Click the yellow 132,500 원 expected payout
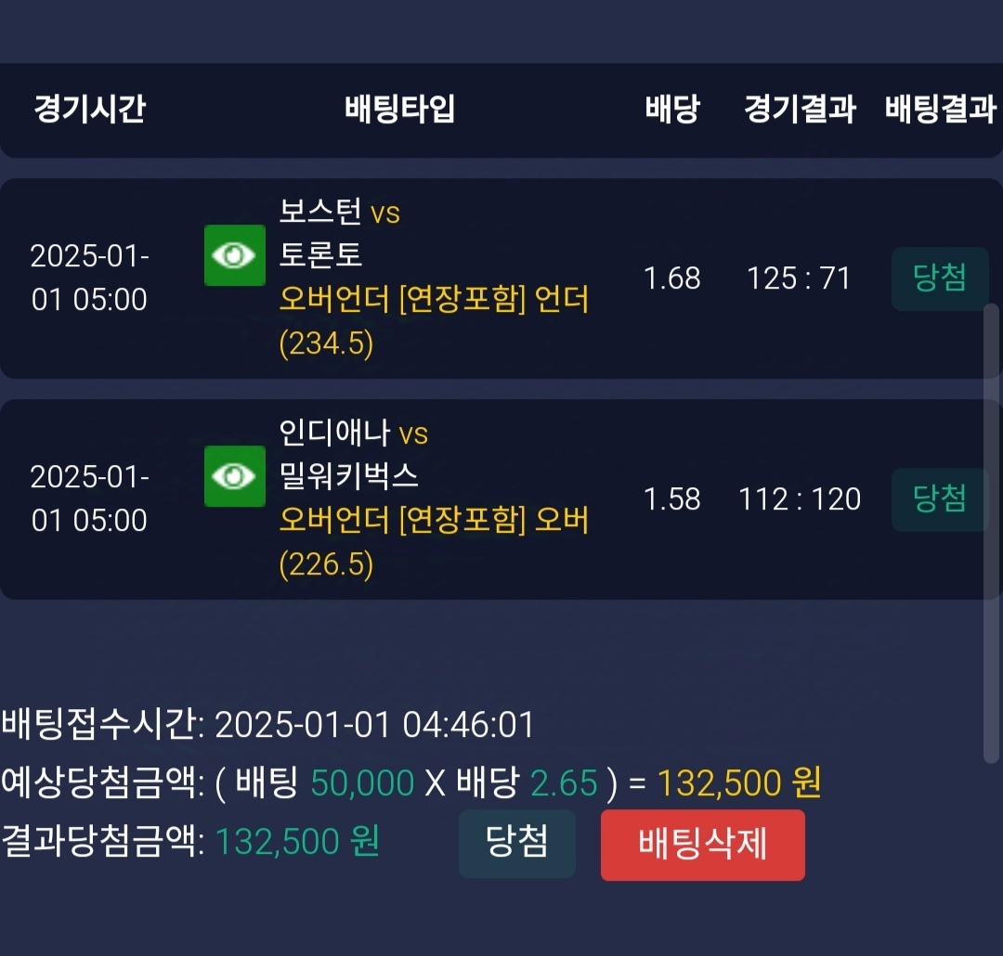The image size is (1003, 956). [x=738, y=783]
